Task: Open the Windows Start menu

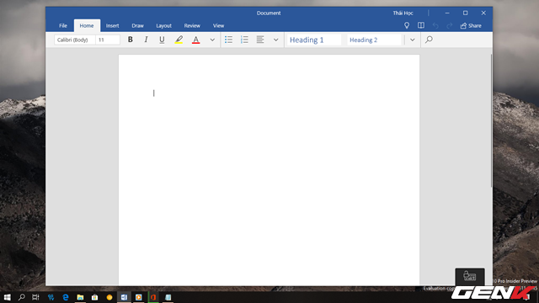Action: click(8, 297)
